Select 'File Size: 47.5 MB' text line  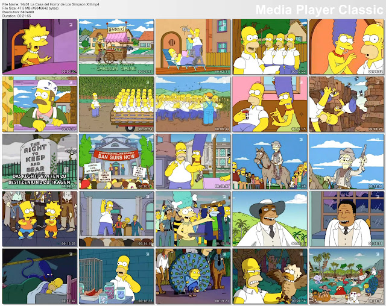click(x=30, y=8)
